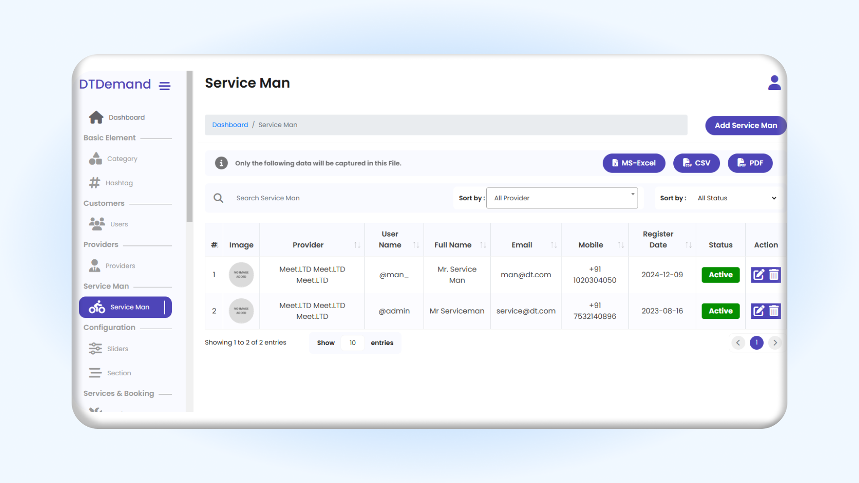
Task: Navigate to Dashboard via breadcrumb link
Action: pyautogui.click(x=230, y=124)
